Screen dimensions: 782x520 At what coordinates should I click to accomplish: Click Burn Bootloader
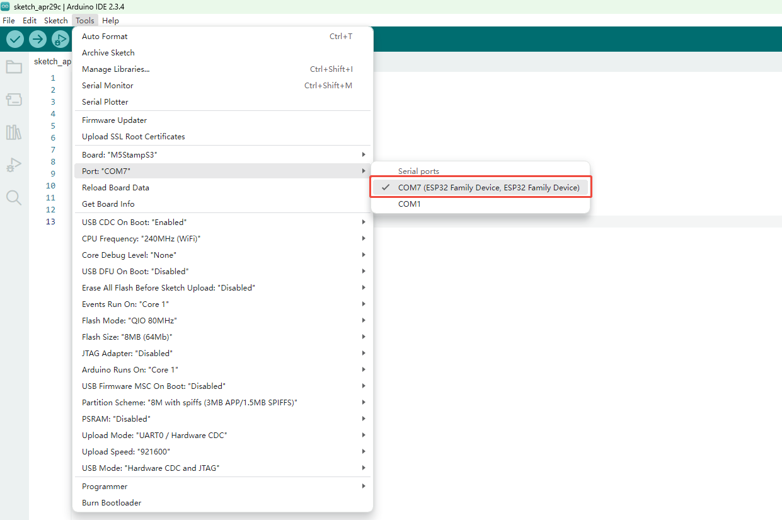[x=223, y=503]
